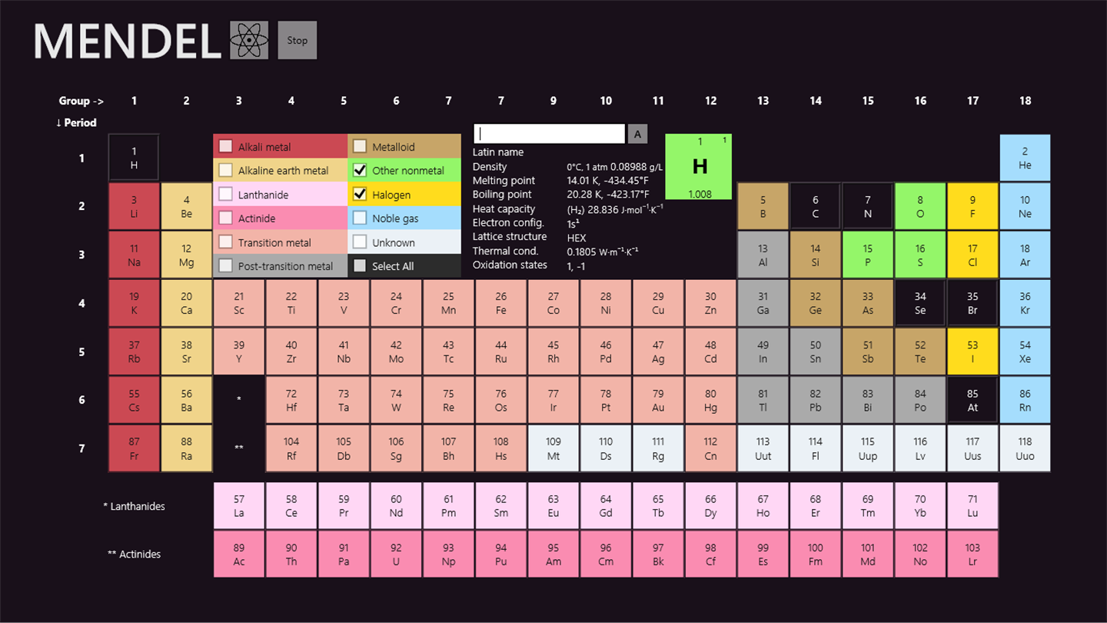
Task: Select Tellurium tile (52 Te)
Action: (920, 351)
